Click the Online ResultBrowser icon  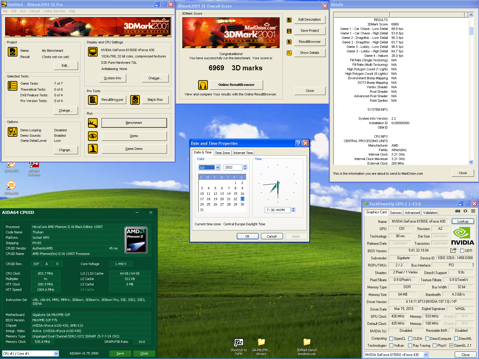203,85
